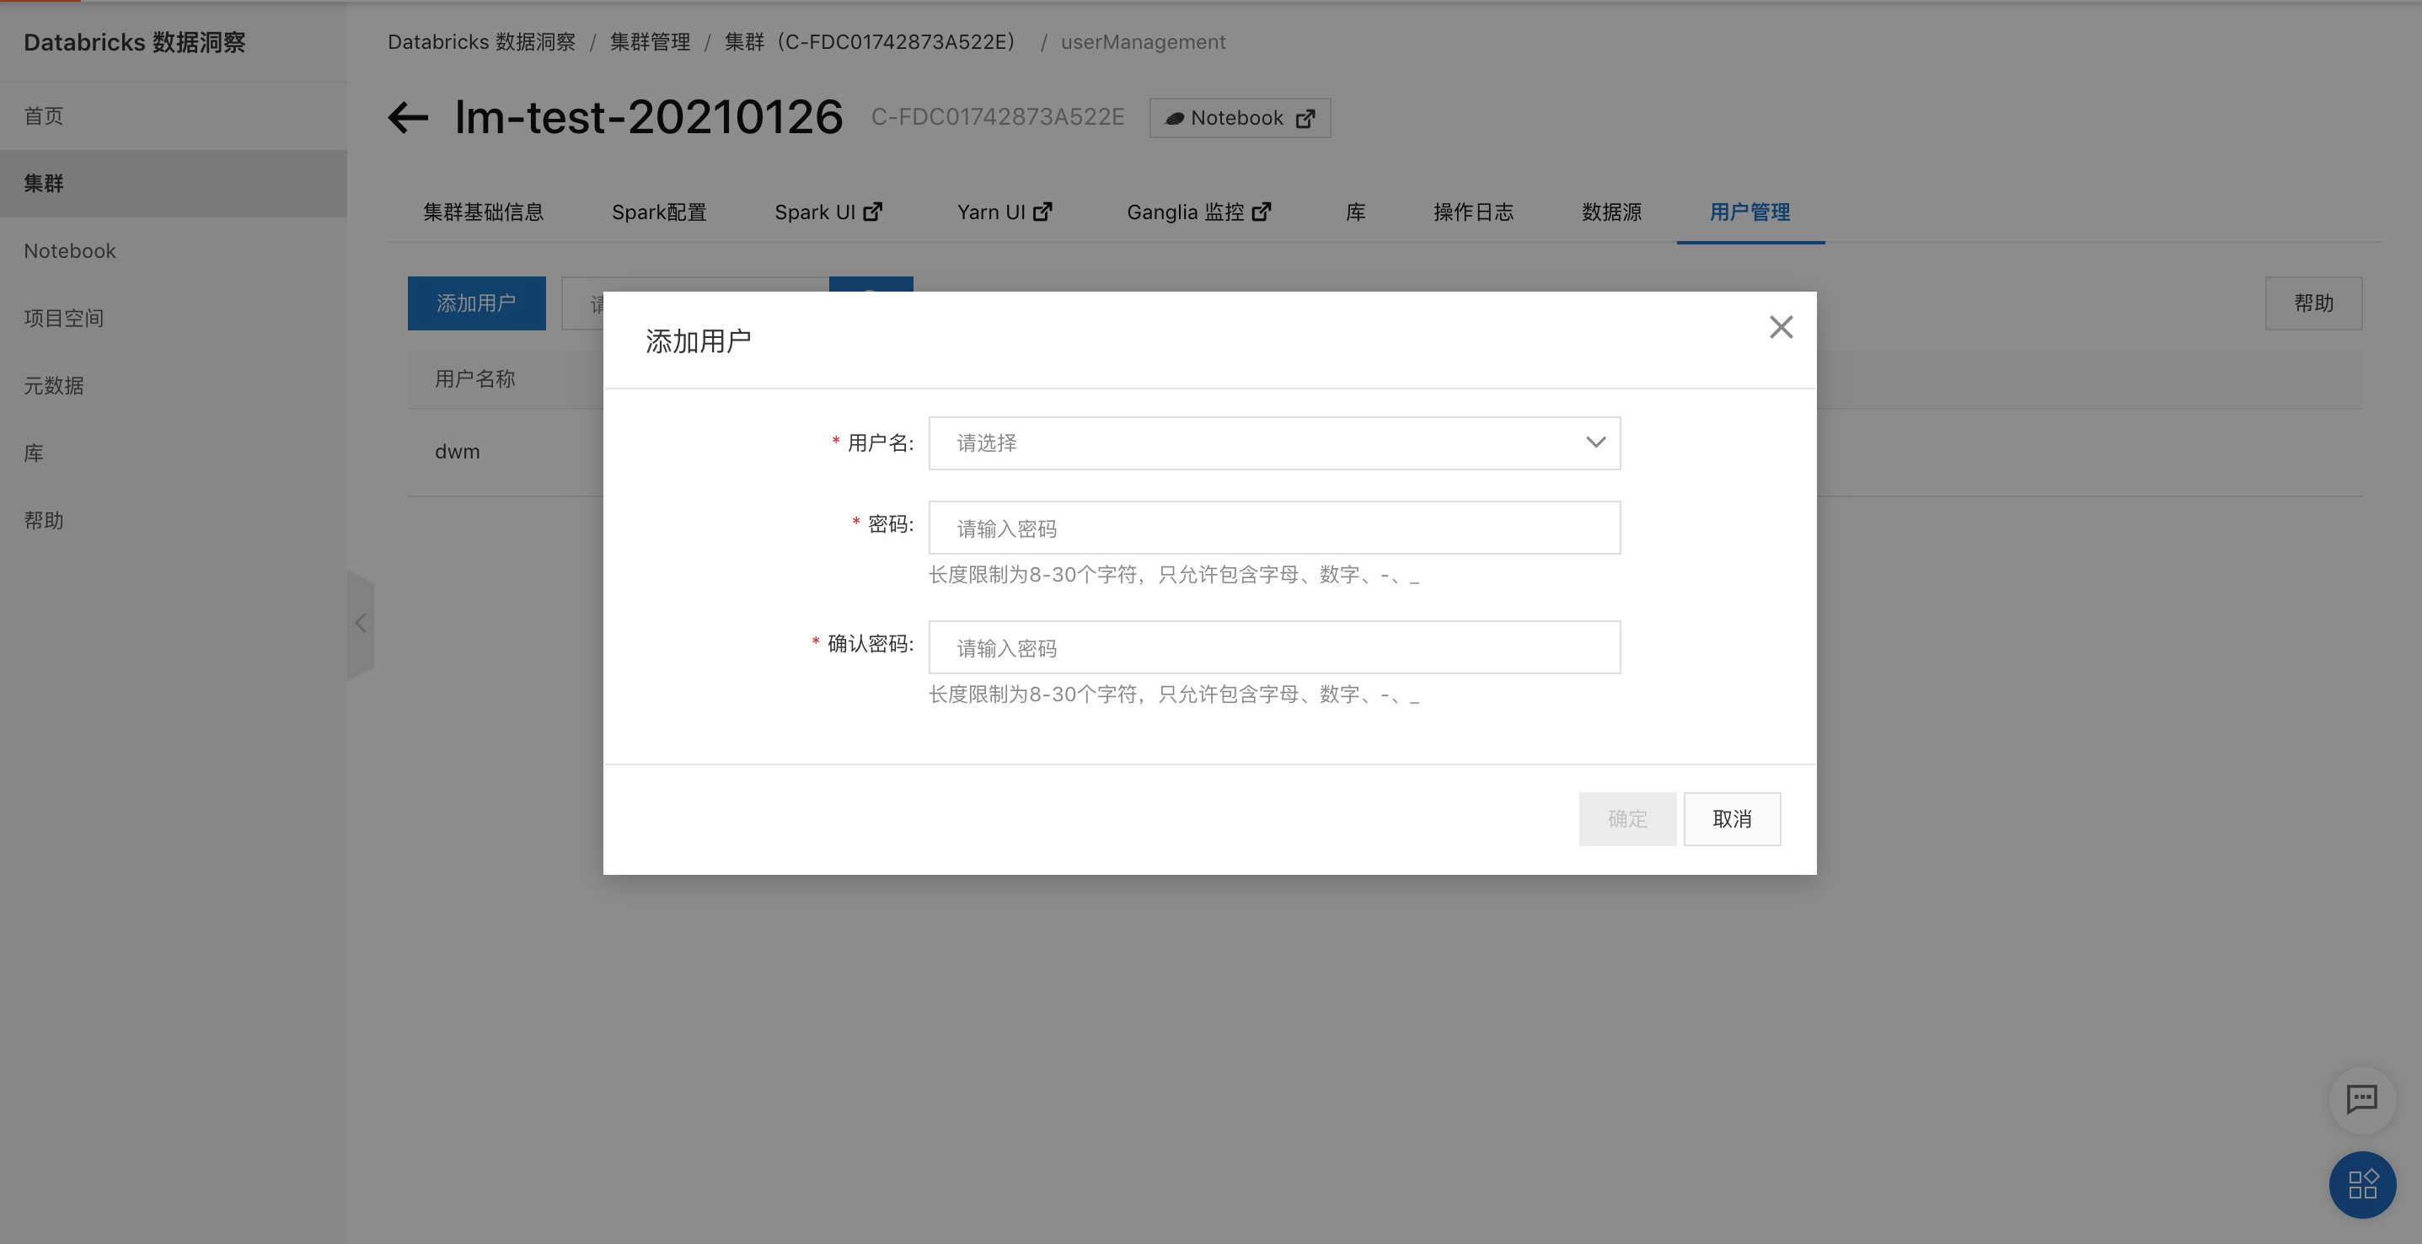This screenshot has height=1244, width=2422.
Task: Open Notebook external link button
Action: (x=1239, y=119)
